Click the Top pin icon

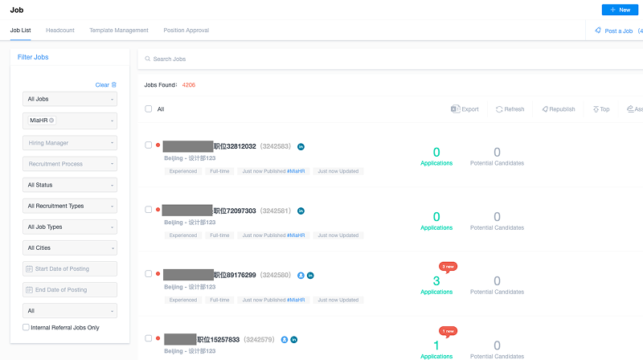click(596, 109)
